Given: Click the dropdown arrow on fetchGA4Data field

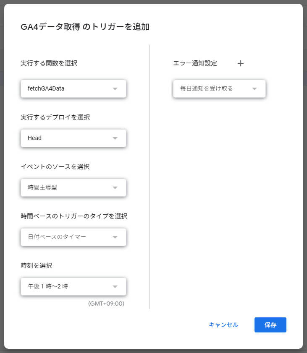Looking at the screenshot, I should 115,88.
